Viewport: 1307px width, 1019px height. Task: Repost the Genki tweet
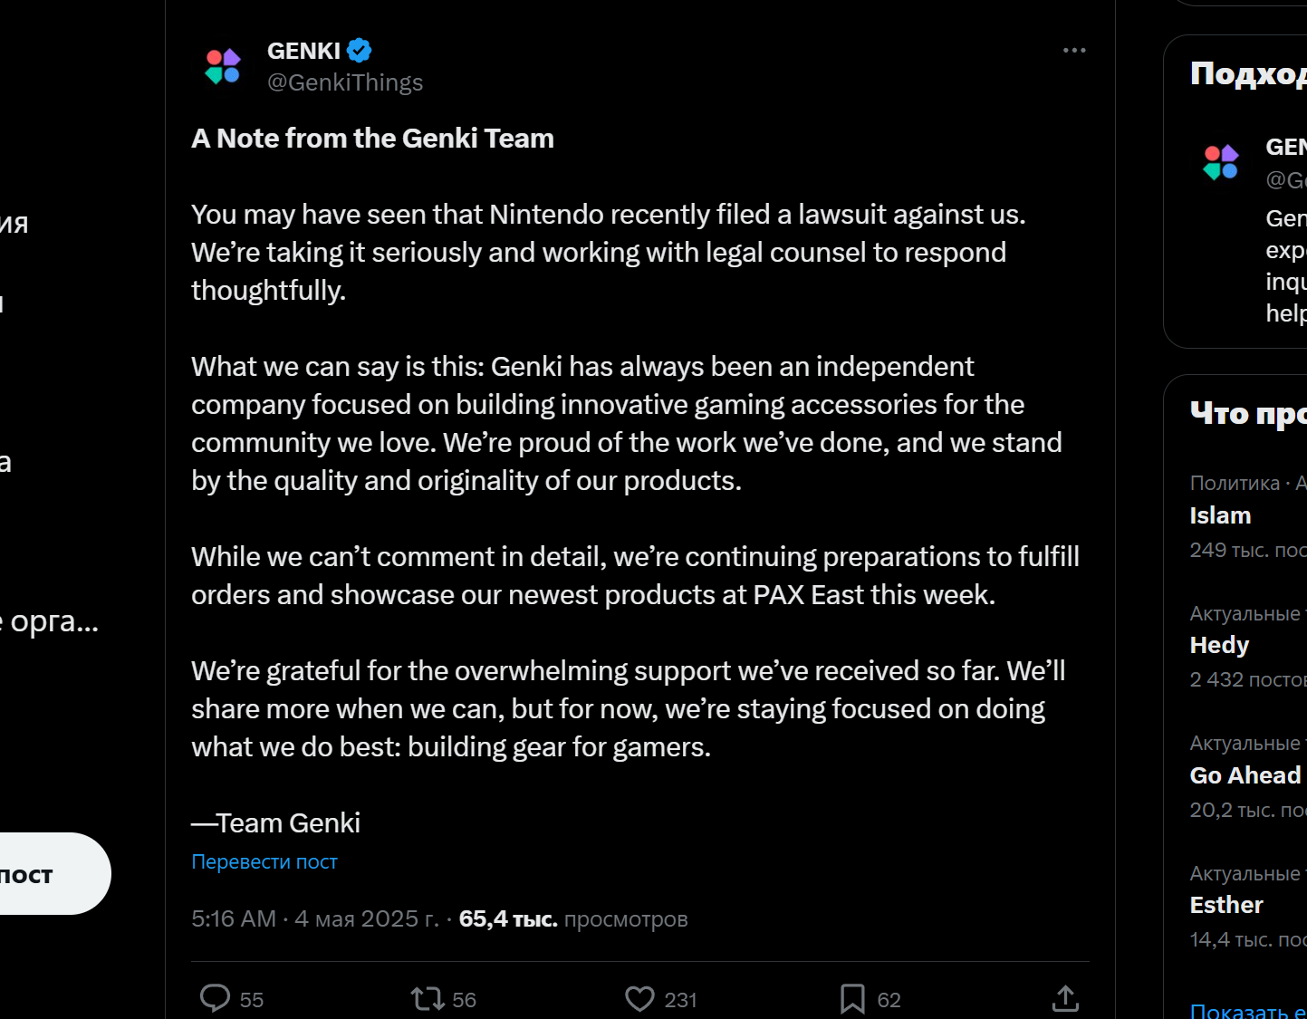(428, 998)
